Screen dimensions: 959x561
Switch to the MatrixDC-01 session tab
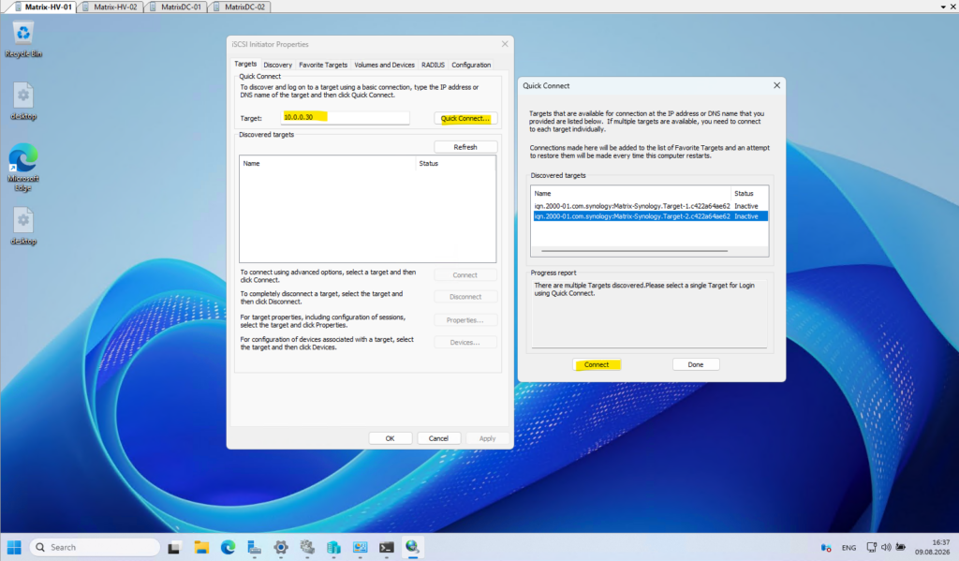coord(176,7)
